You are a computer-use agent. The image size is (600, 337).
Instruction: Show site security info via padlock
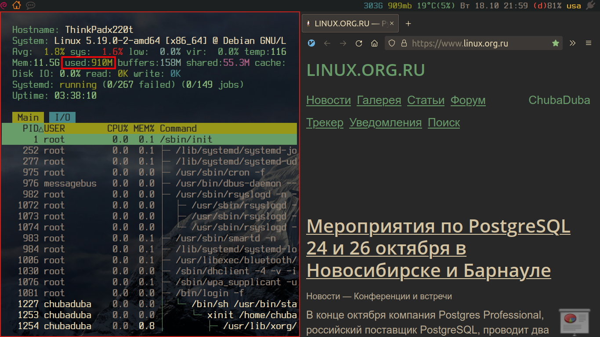point(404,43)
